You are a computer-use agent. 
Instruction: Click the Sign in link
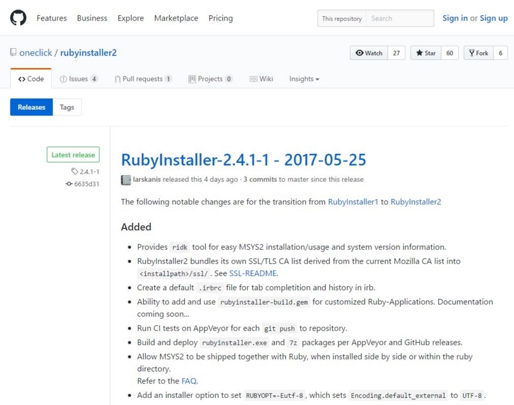click(455, 18)
